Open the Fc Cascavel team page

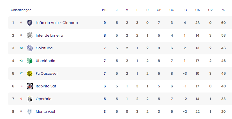tap(47, 74)
